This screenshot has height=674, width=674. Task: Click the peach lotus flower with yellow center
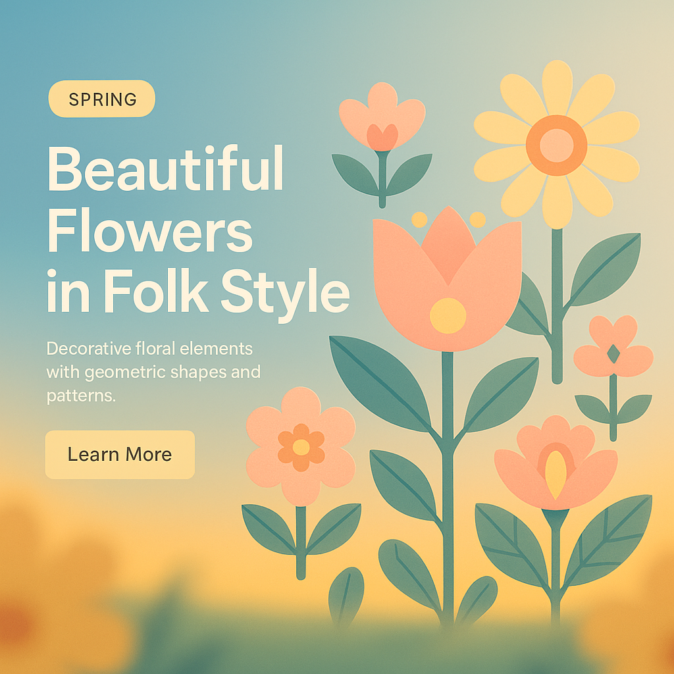[556, 463]
